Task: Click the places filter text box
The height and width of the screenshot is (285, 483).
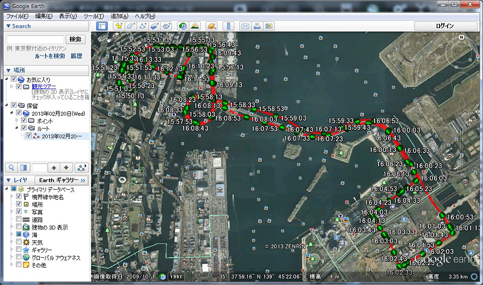Action: click(x=40, y=168)
